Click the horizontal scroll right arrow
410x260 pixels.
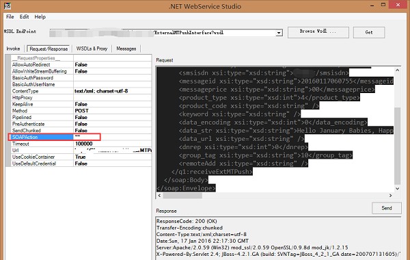[390, 196]
